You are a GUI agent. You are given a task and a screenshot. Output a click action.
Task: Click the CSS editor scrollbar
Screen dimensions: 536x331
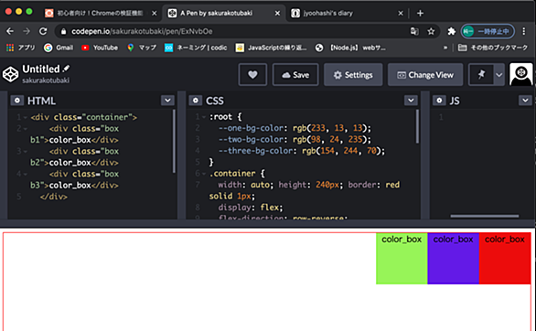pos(417,126)
